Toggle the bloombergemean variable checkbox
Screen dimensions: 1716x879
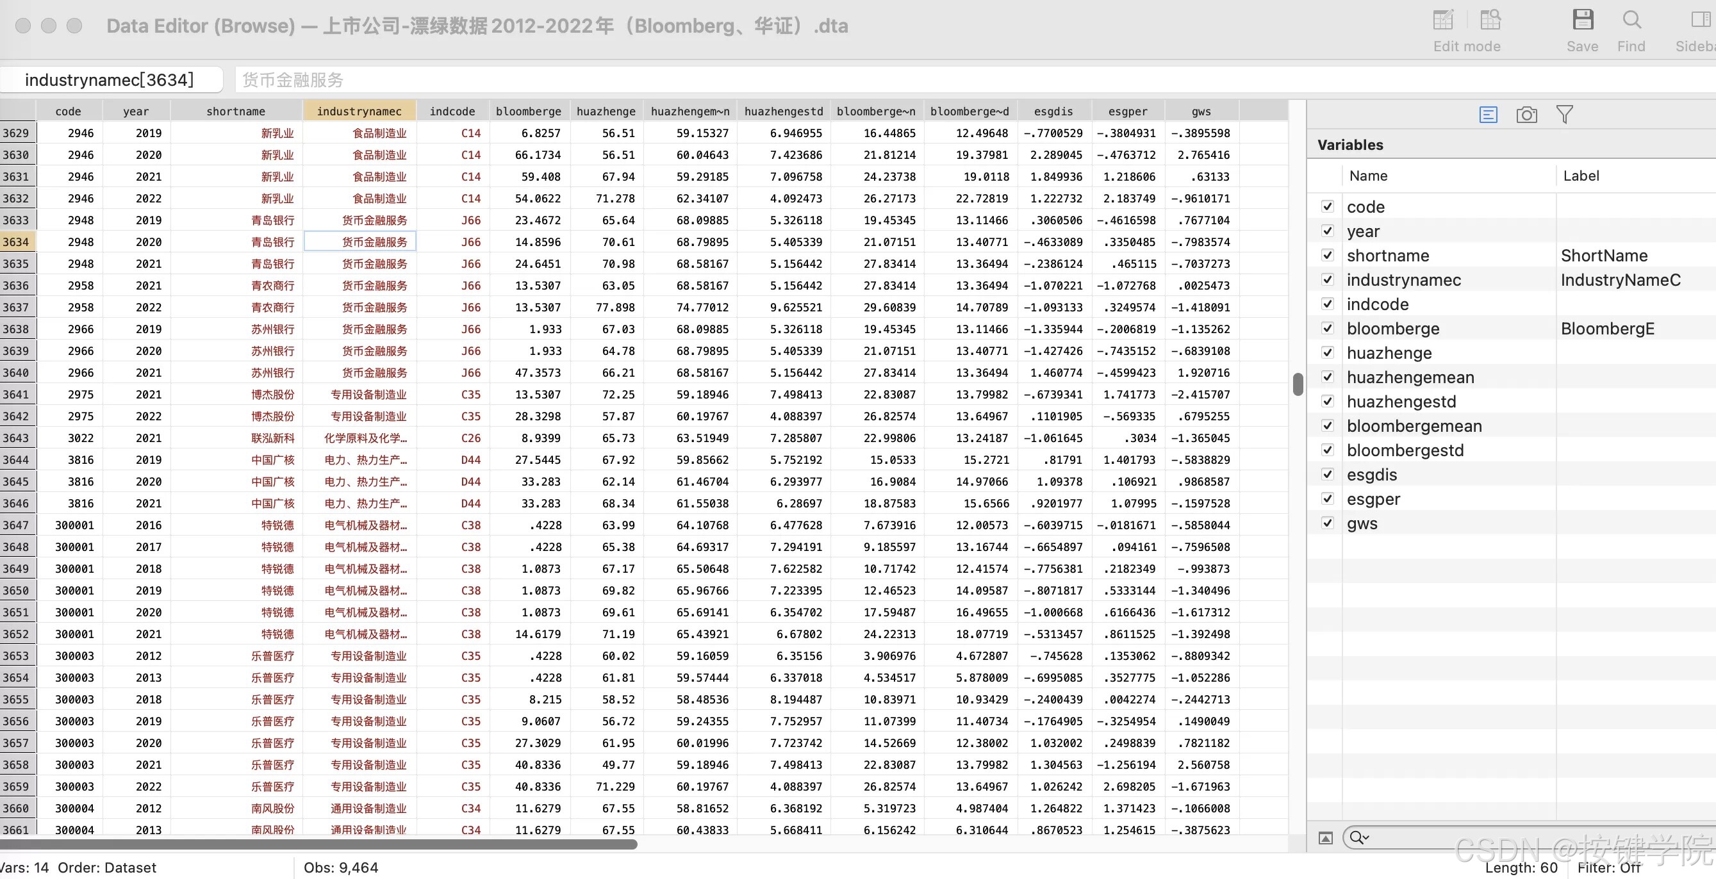tap(1327, 425)
